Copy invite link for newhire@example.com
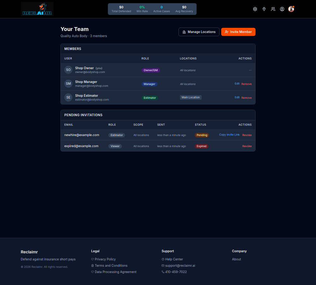 [229, 135]
